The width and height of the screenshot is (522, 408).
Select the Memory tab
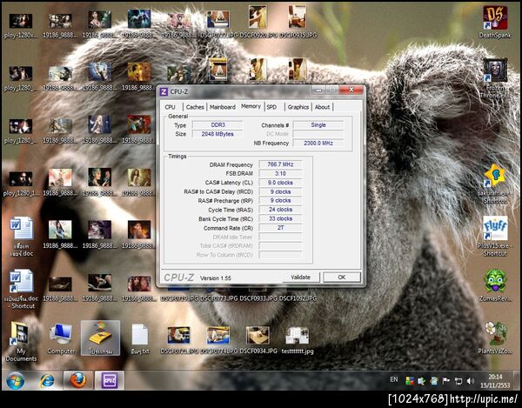point(251,106)
